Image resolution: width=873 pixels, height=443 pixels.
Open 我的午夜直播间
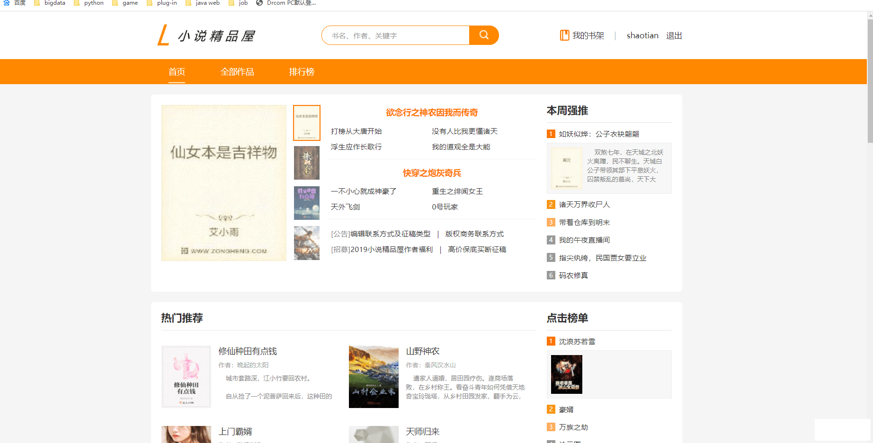click(584, 240)
